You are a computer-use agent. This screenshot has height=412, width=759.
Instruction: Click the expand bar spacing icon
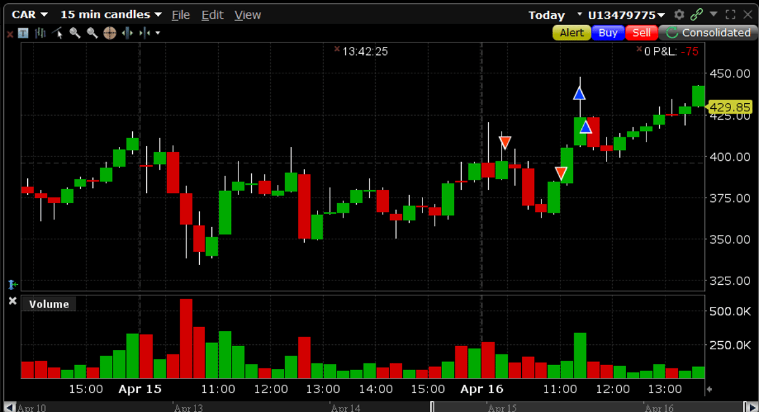[x=127, y=32]
